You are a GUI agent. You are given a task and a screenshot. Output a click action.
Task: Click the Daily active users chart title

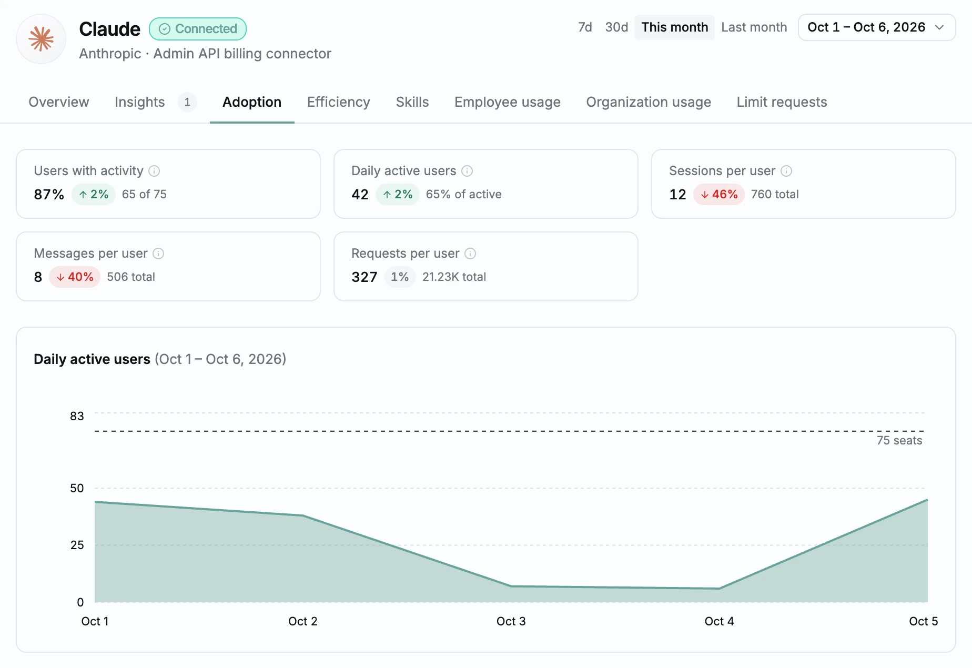click(160, 359)
